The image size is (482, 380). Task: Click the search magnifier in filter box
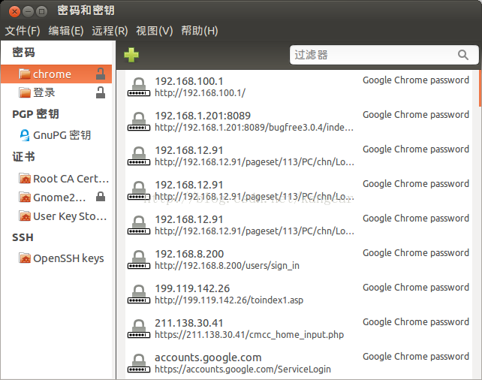[462, 55]
